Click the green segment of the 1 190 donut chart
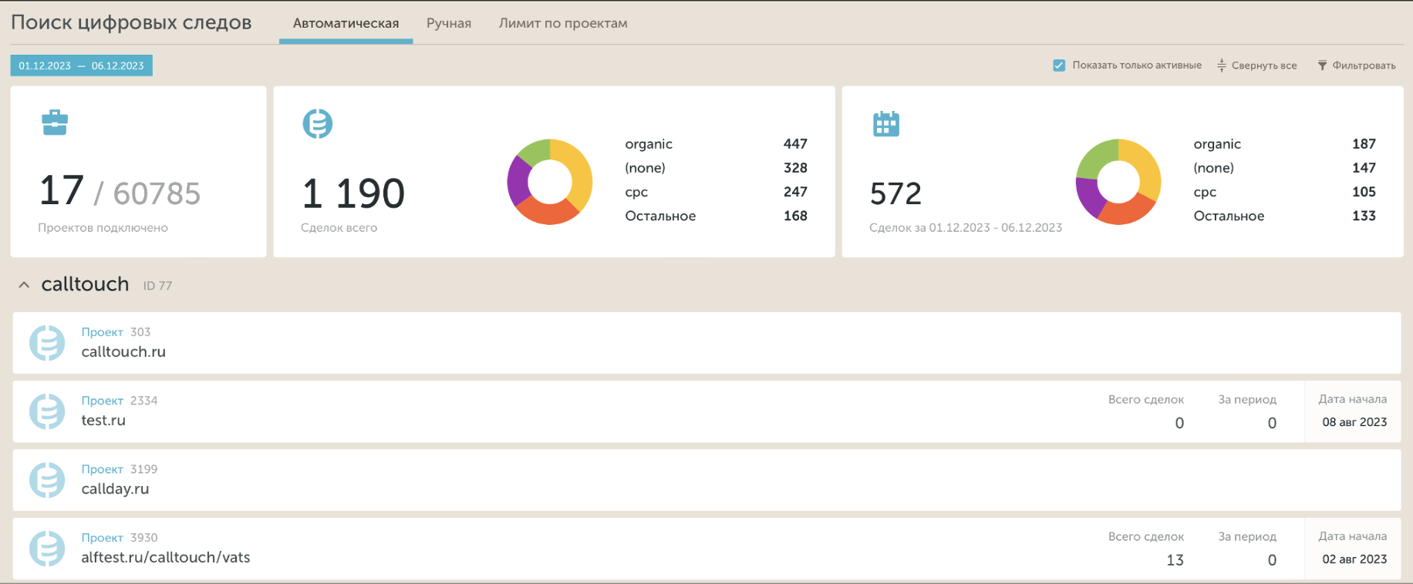 coord(535,153)
